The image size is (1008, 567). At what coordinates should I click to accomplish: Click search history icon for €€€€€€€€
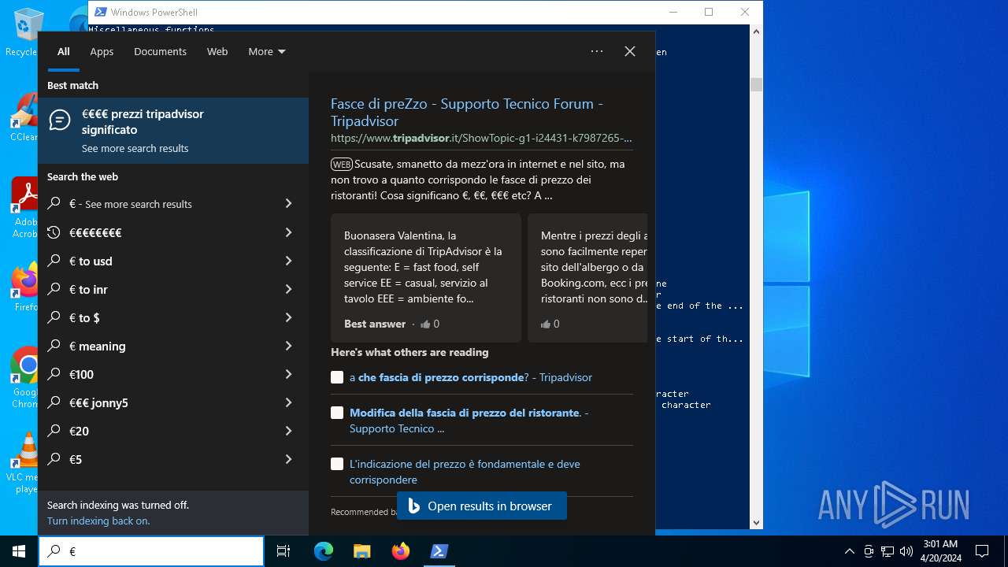pyautogui.click(x=54, y=232)
